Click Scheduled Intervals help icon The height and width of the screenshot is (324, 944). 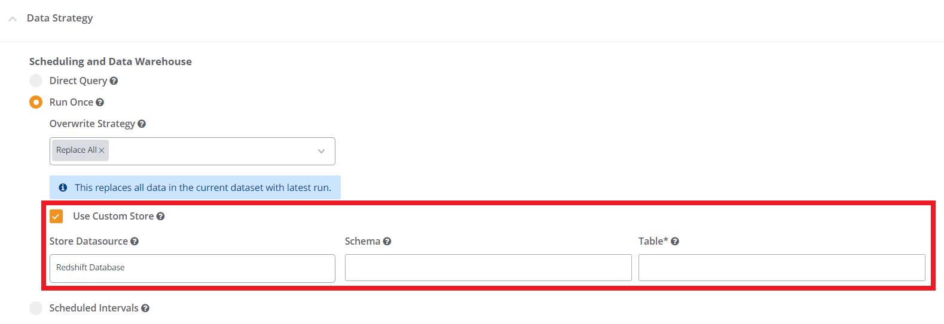(145, 308)
